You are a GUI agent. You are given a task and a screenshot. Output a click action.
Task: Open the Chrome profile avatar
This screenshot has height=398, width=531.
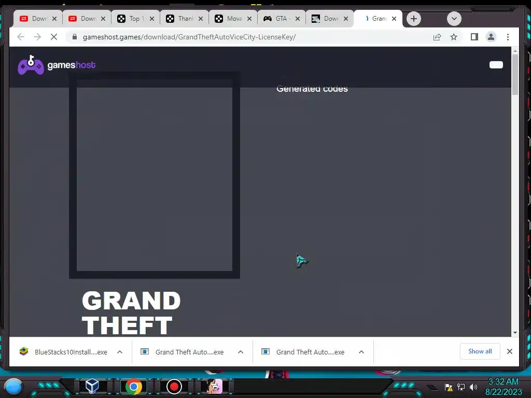click(x=491, y=37)
